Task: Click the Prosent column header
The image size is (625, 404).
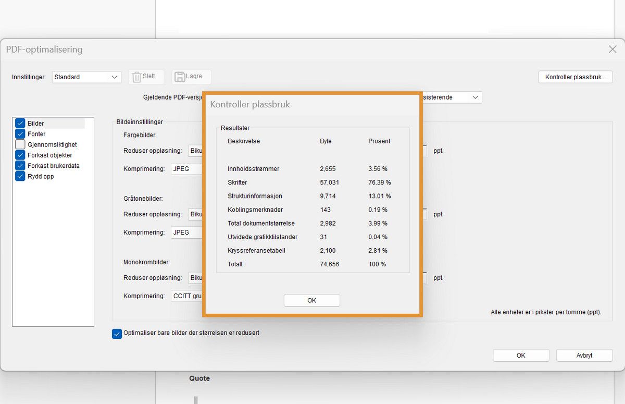Action: coord(379,141)
